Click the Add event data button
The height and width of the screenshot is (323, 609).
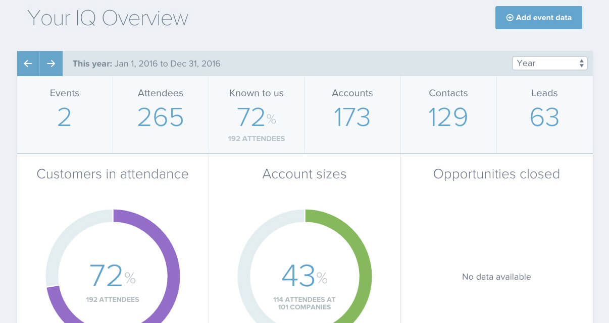coord(538,18)
